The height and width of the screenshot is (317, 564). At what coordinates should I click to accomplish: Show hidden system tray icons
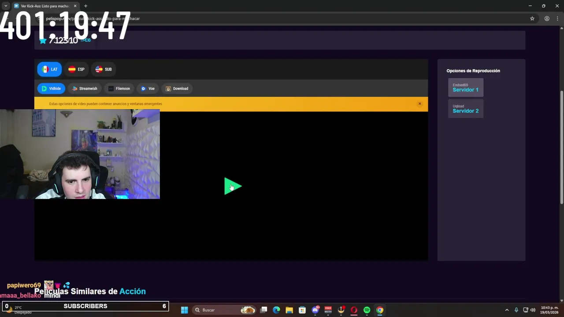tap(507, 310)
